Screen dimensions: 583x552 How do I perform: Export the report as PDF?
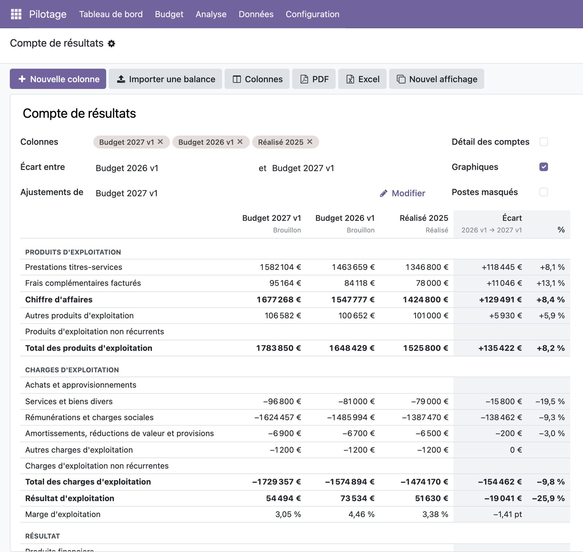point(314,79)
